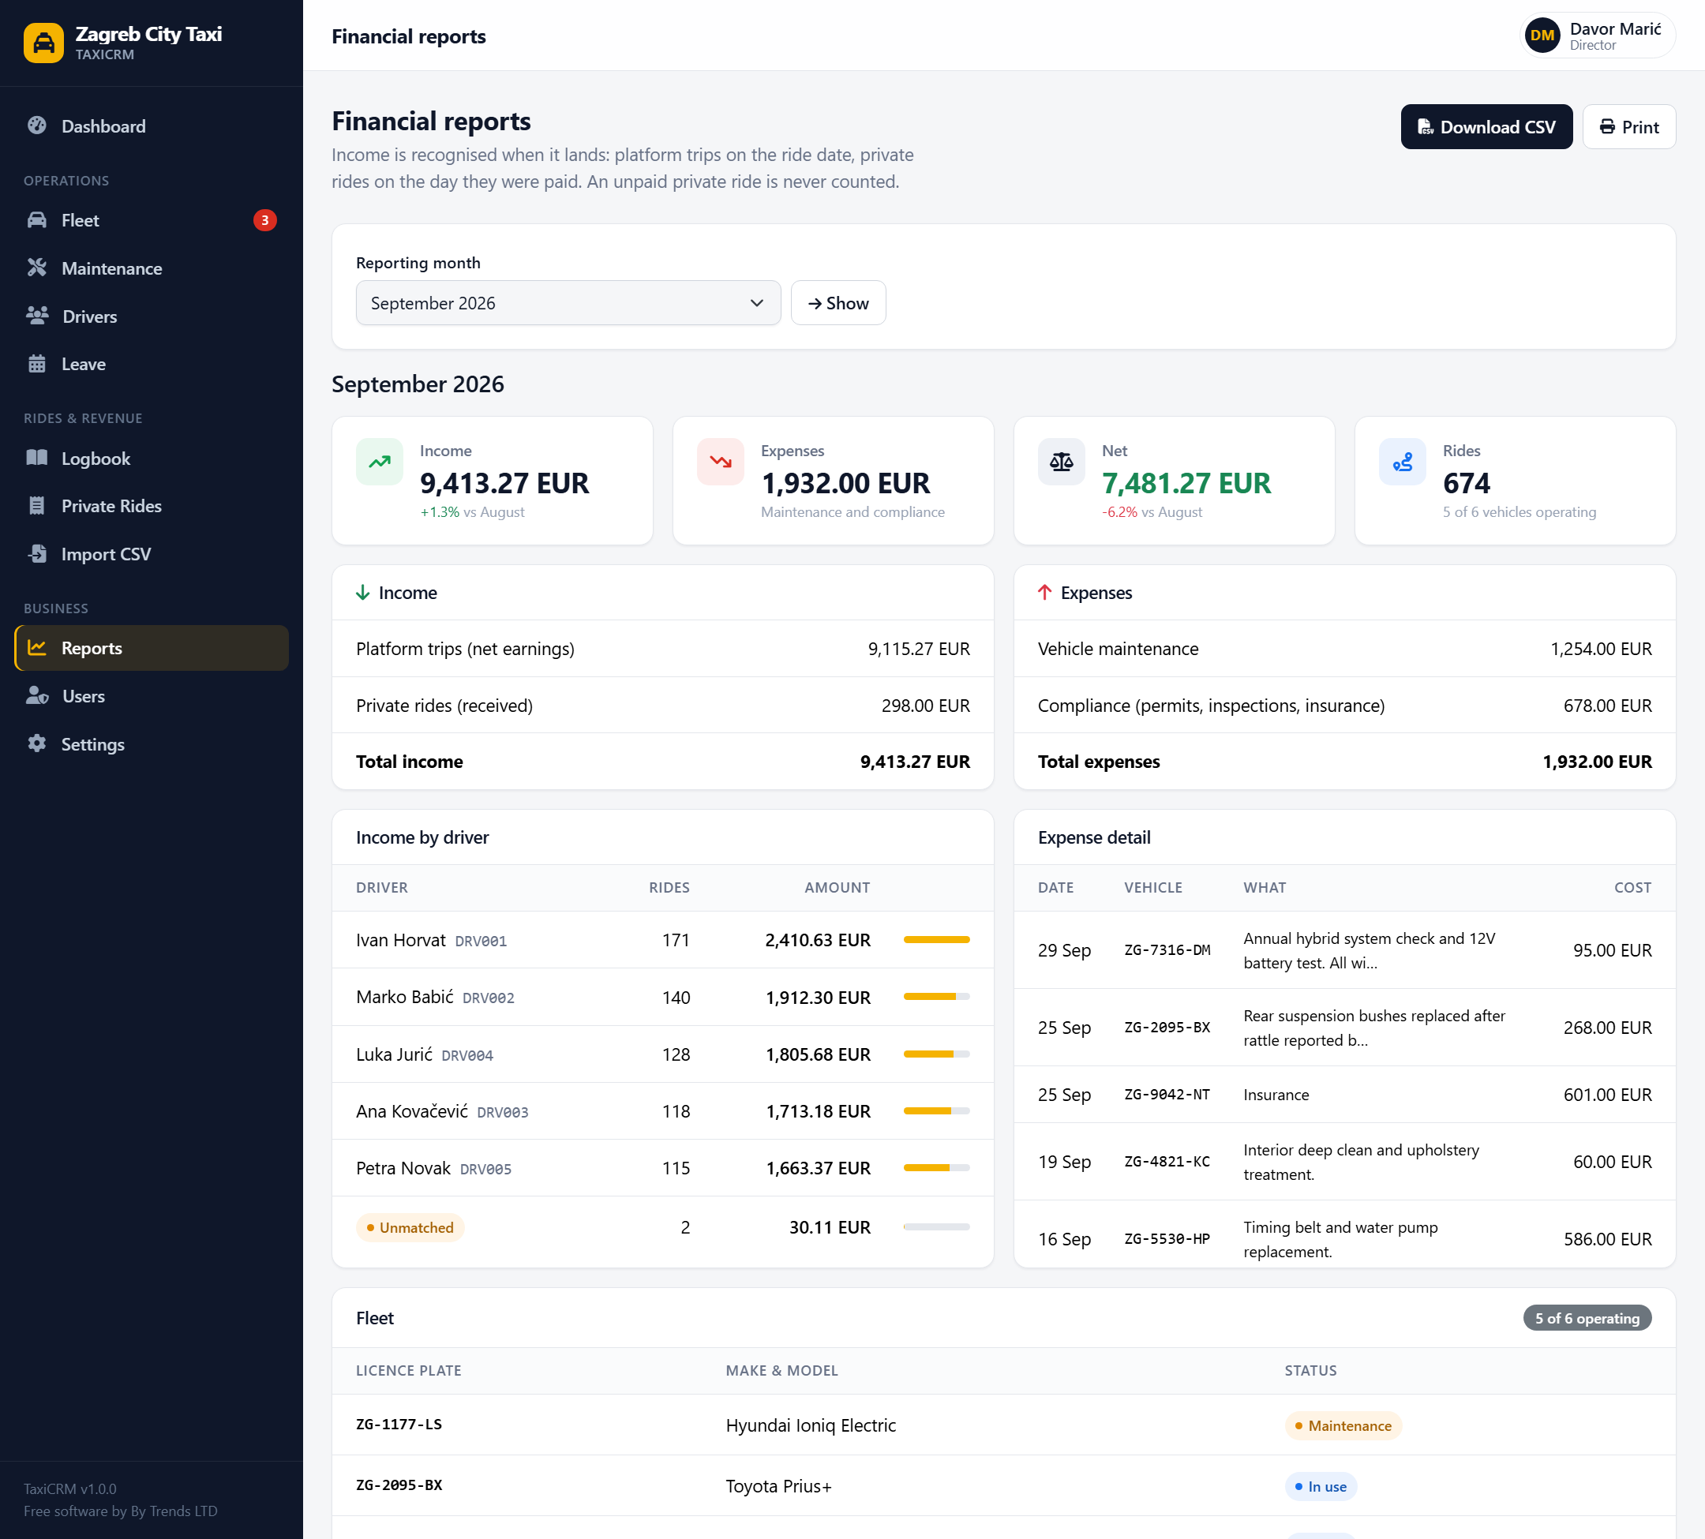Click the yellow taxi logo icon
Image resolution: width=1705 pixels, height=1539 pixels.
tap(43, 43)
